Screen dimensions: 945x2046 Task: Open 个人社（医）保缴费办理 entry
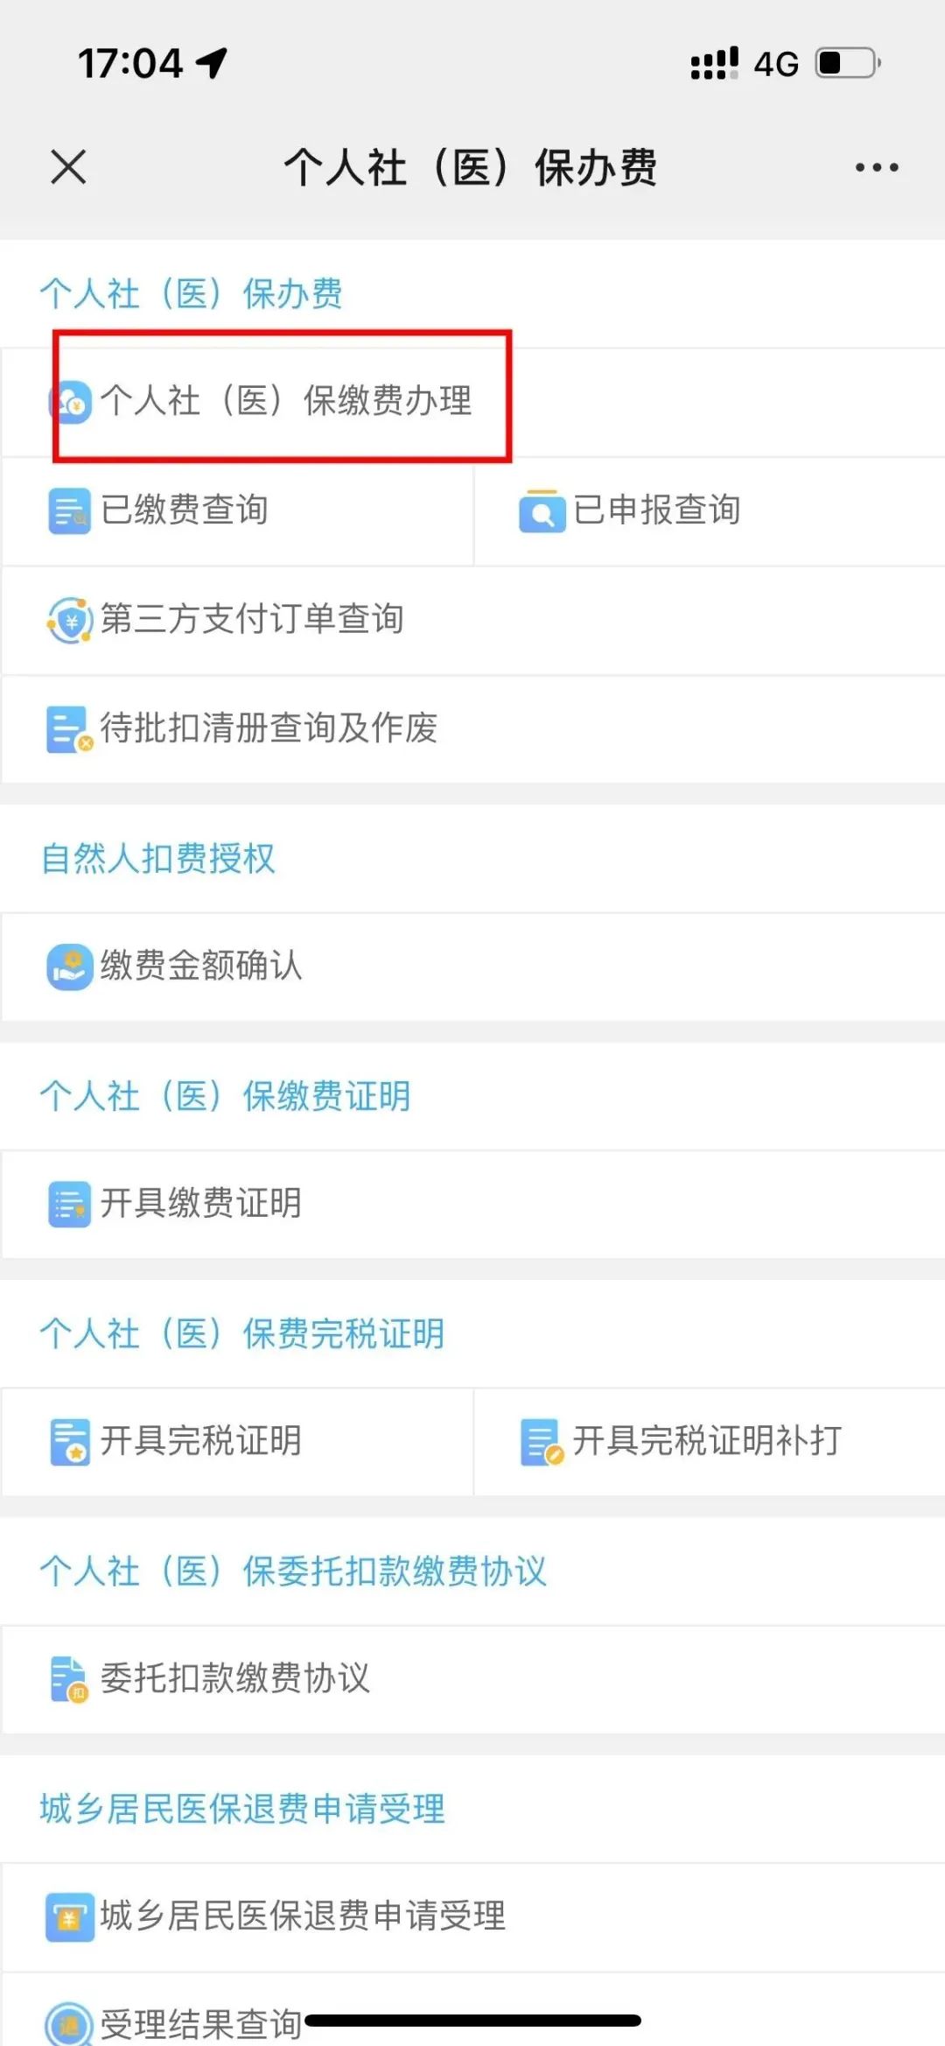(x=286, y=401)
